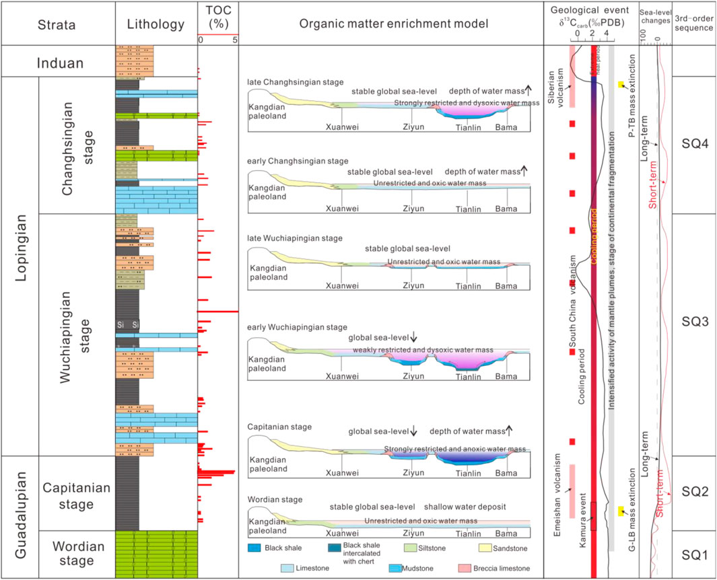This screenshot has width=717, height=580.
Task: Click the 'TOC (%)' column header
Action: point(219,17)
